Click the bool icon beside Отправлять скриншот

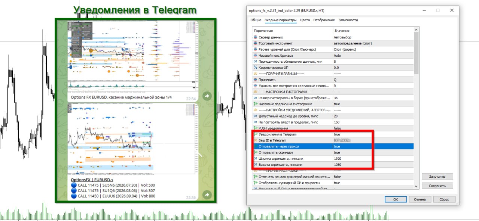(256, 152)
